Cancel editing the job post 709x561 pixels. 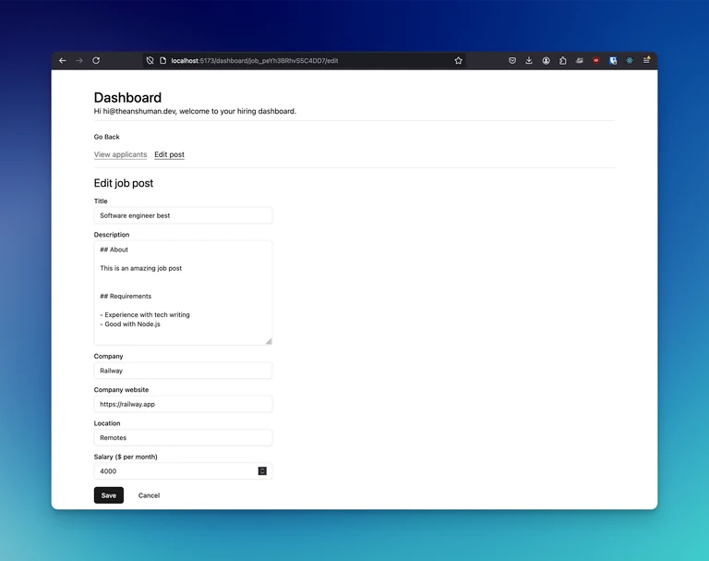coord(149,495)
